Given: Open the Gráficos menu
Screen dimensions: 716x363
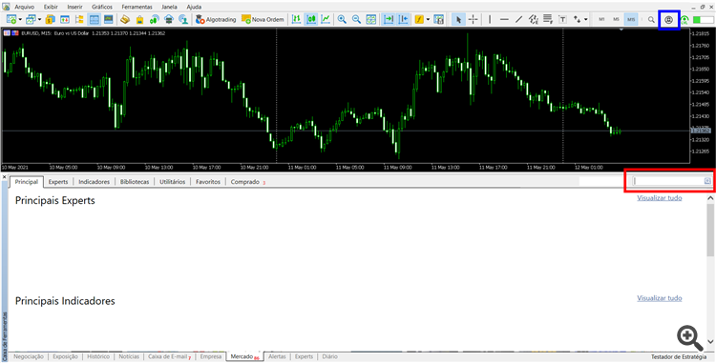Looking at the screenshot, I should coord(103,8).
